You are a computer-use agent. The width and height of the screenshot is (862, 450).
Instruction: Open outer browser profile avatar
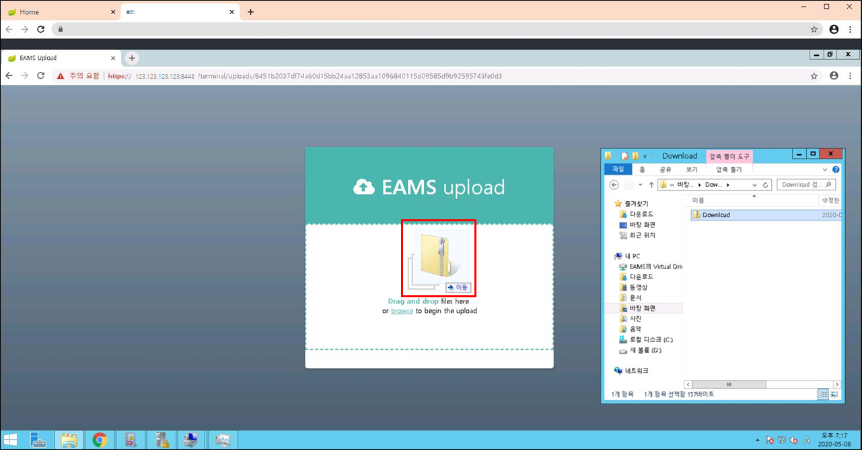point(834,30)
